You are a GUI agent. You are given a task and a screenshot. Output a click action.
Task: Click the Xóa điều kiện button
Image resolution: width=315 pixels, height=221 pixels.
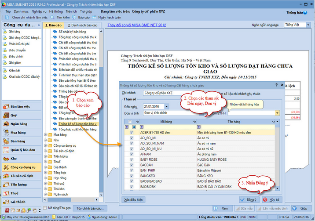[x=133, y=200]
